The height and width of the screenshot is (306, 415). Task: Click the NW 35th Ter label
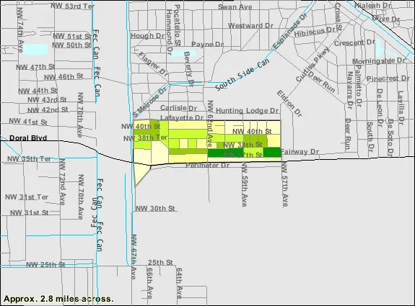click(29, 159)
